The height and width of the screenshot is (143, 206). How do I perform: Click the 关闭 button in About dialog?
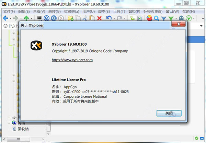[x=169, y=113]
